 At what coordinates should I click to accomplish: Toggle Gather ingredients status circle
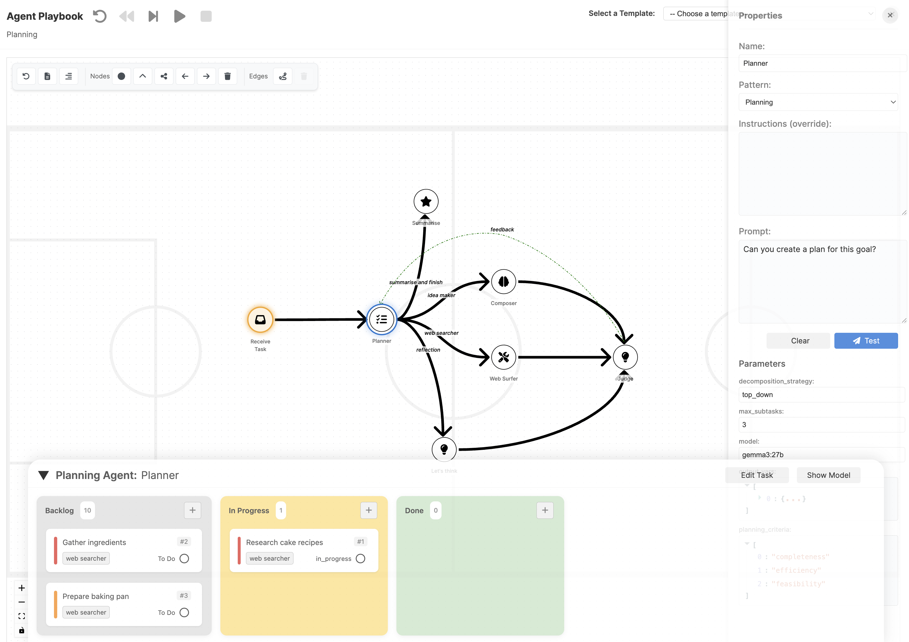click(184, 559)
